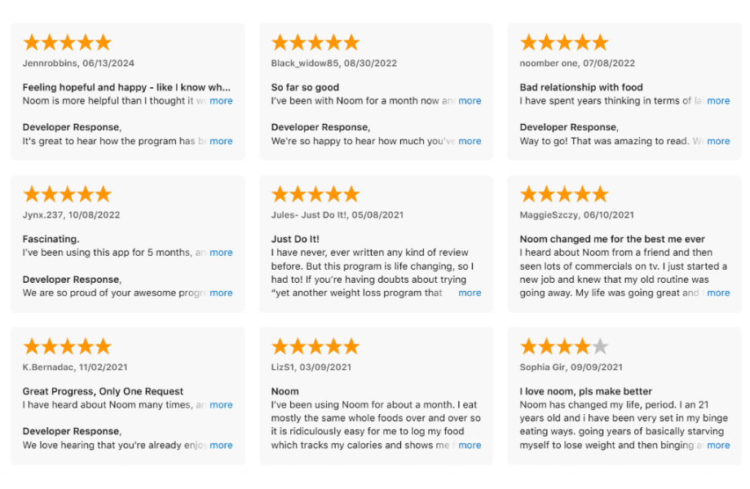The width and height of the screenshot is (750, 489).
Task: Expand Jennrobbins' review using the more link
Action: [221, 100]
